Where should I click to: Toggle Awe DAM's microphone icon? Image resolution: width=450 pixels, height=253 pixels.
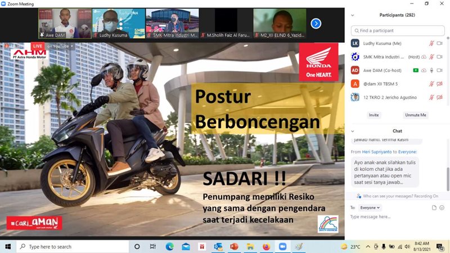click(432, 70)
